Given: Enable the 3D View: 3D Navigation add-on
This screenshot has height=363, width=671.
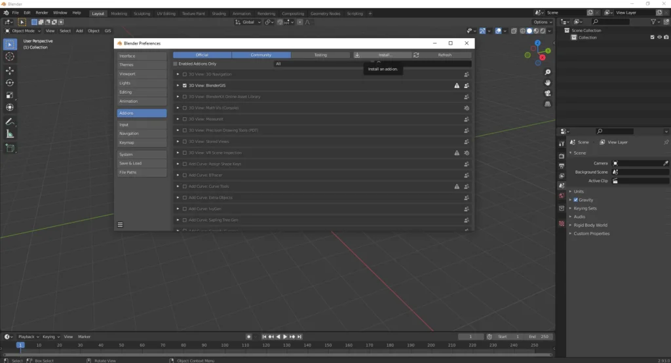Looking at the screenshot, I should point(185,75).
